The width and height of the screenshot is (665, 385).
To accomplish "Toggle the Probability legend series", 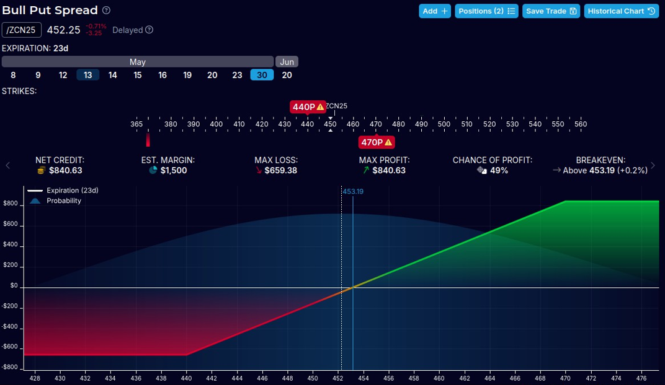I will tap(57, 201).
